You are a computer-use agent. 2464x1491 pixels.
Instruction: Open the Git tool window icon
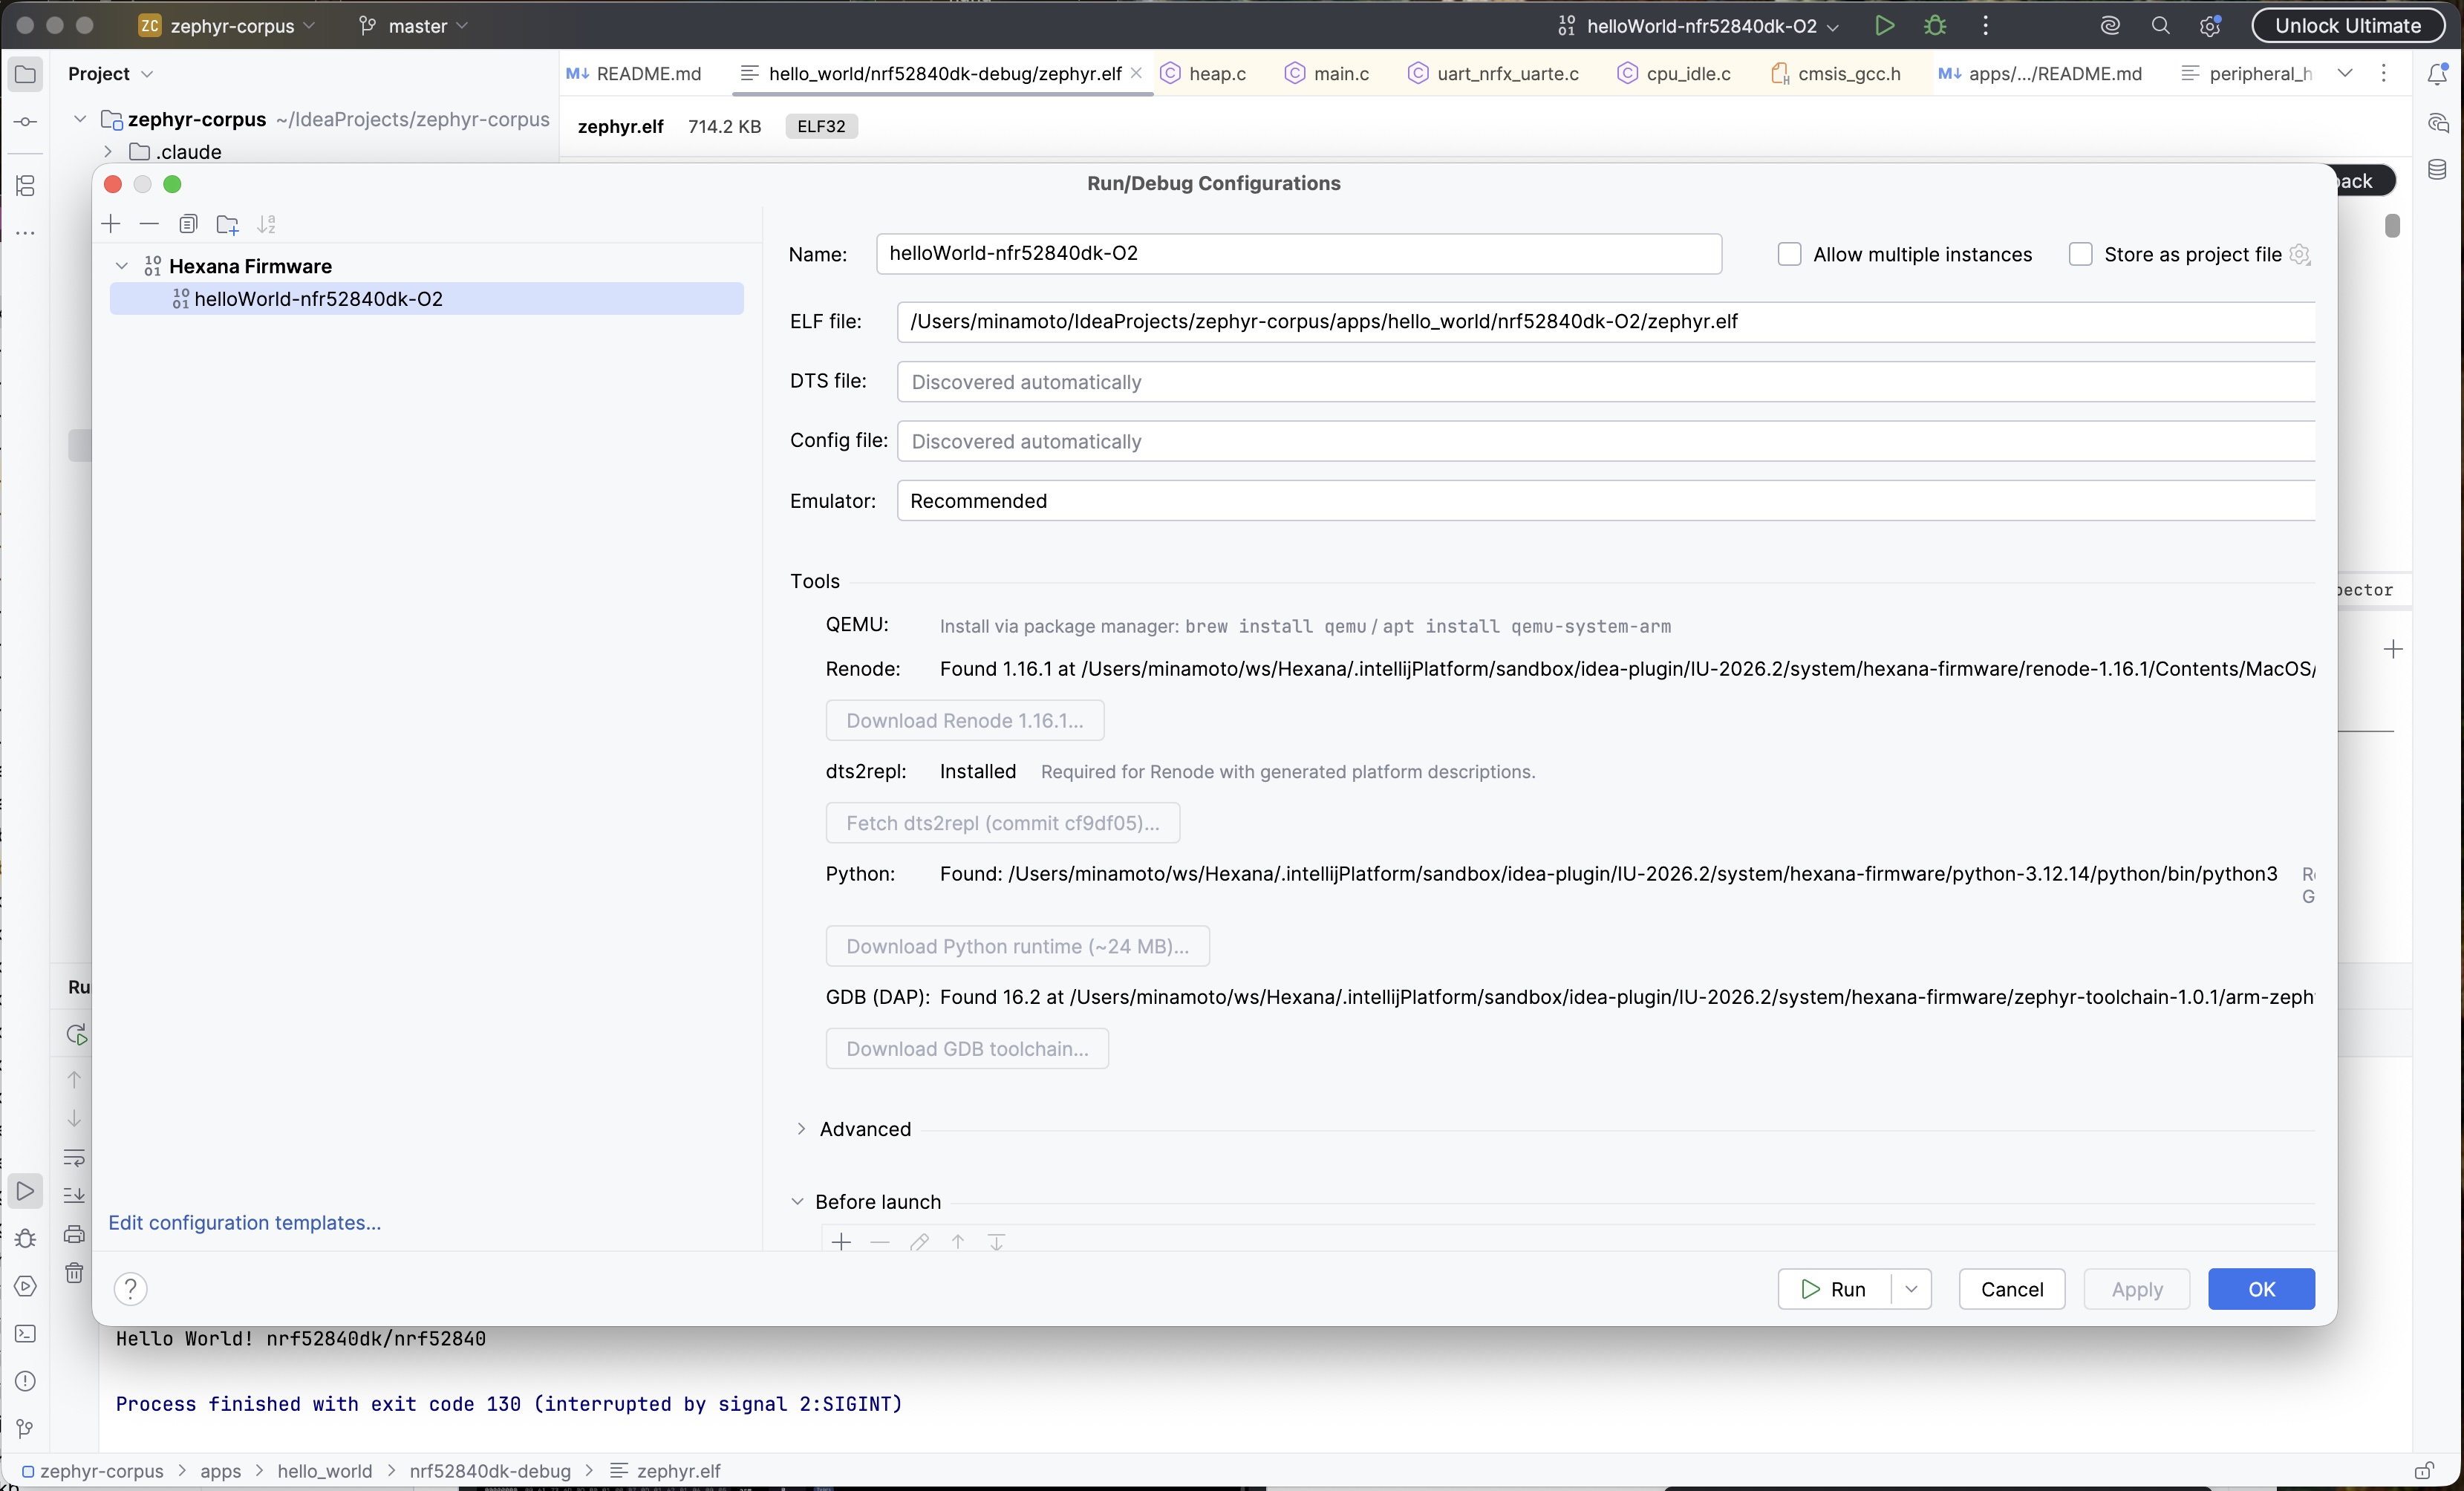click(x=25, y=1428)
